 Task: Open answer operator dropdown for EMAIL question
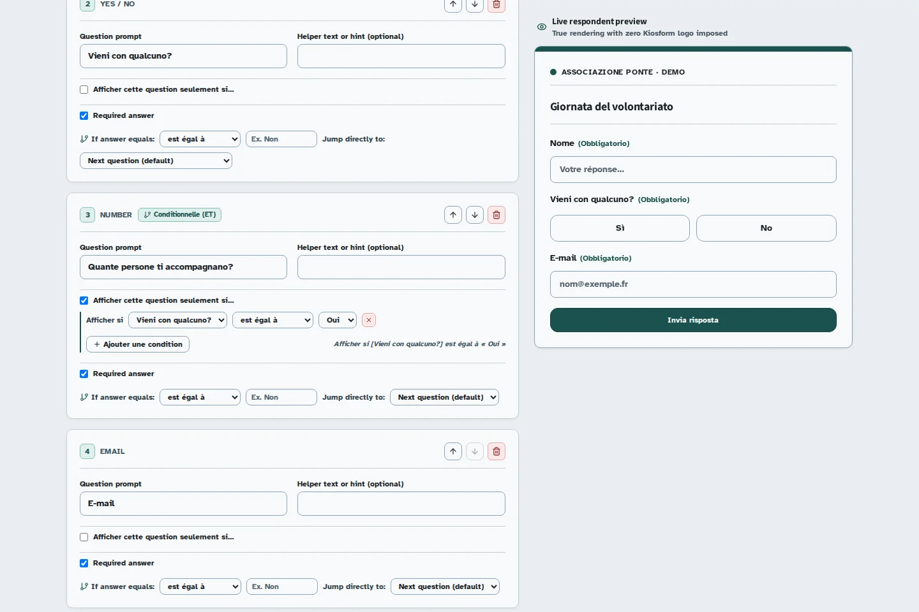coord(200,586)
